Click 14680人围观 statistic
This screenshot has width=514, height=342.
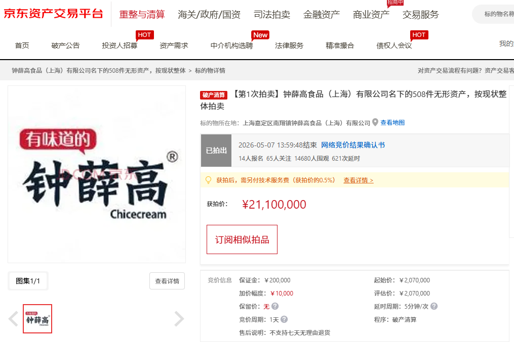point(311,158)
